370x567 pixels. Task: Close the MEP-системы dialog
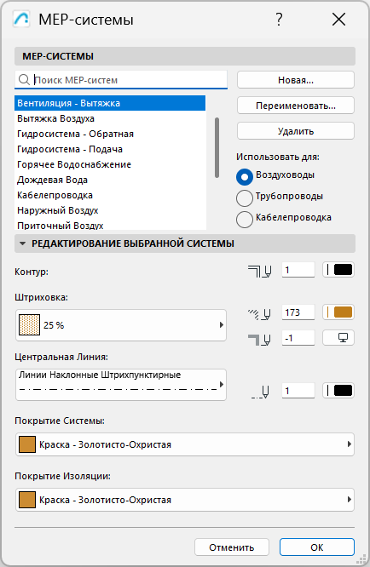click(338, 20)
